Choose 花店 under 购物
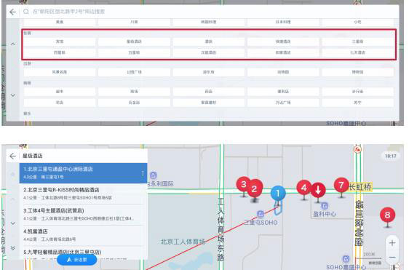The height and width of the screenshot is (270, 409). [60, 103]
